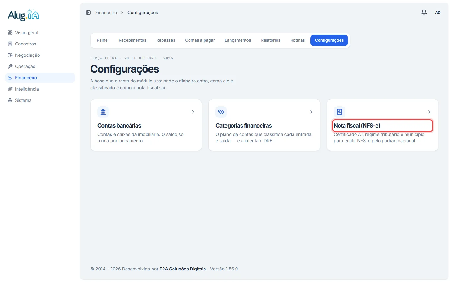This screenshot has width=451, height=282.
Task: Click the Inteligência sparkle icon
Action: point(10,89)
